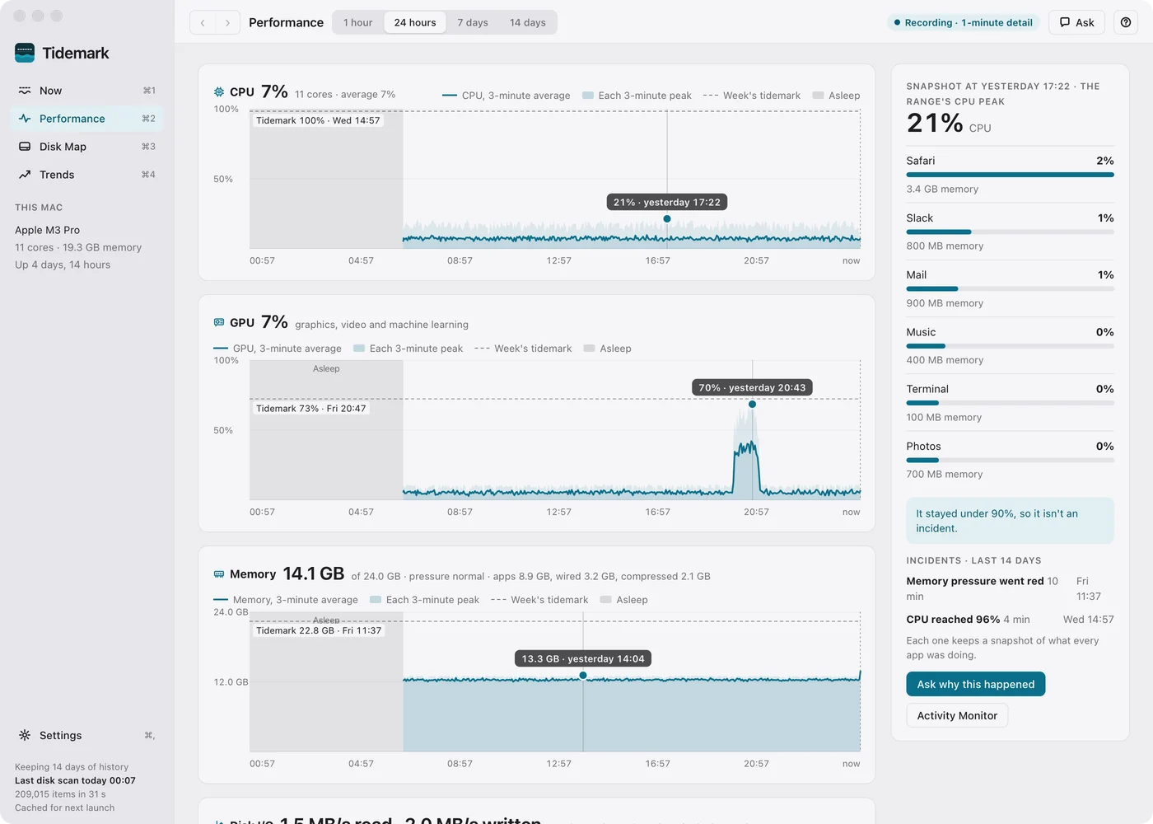Viewport: 1153px width, 824px height.
Task: Click Terminal usage bar
Action: 1010,403
